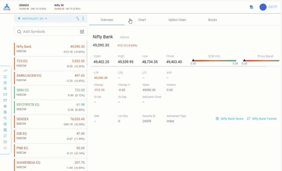The width and height of the screenshot is (282, 171).
Task: Open the document report icon in sidebar
Action: [5, 124]
